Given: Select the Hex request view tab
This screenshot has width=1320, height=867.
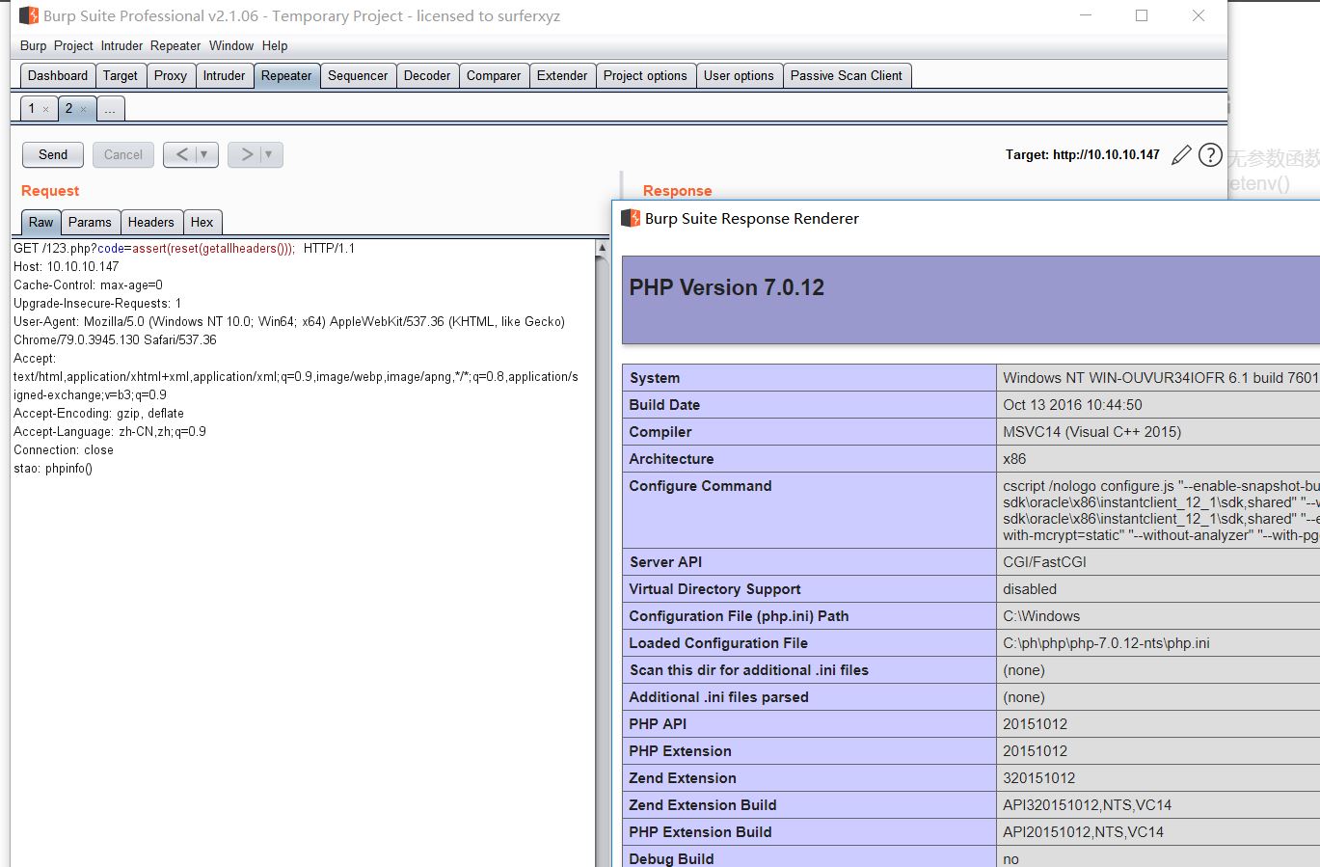Looking at the screenshot, I should point(202,222).
